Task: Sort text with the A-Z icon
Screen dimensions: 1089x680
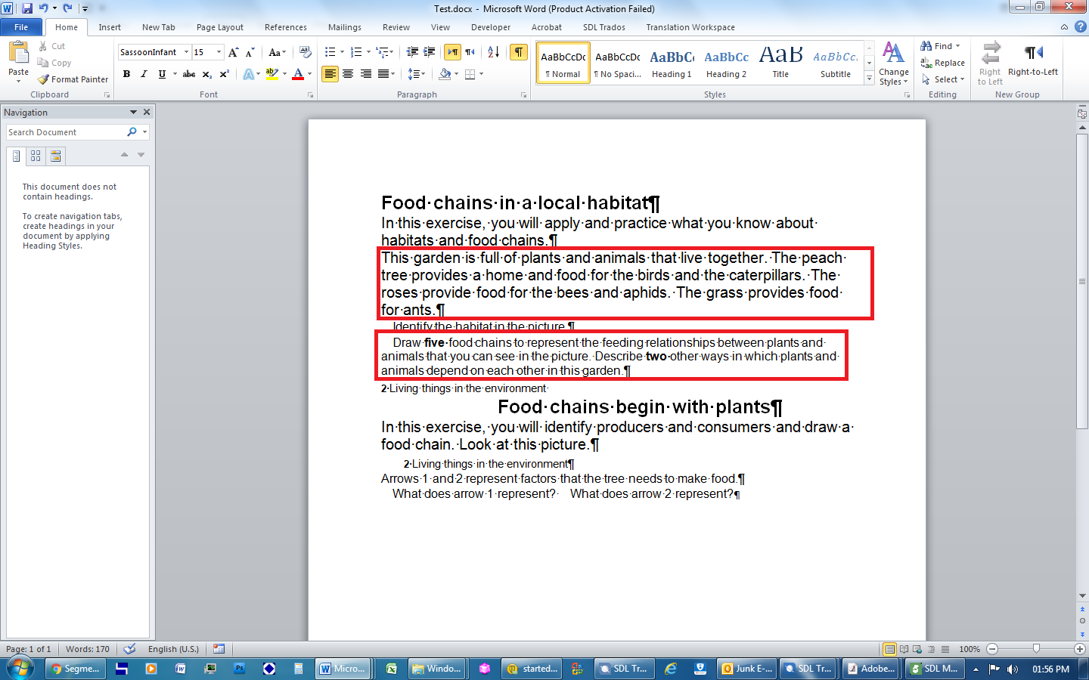Action: (x=493, y=52)
